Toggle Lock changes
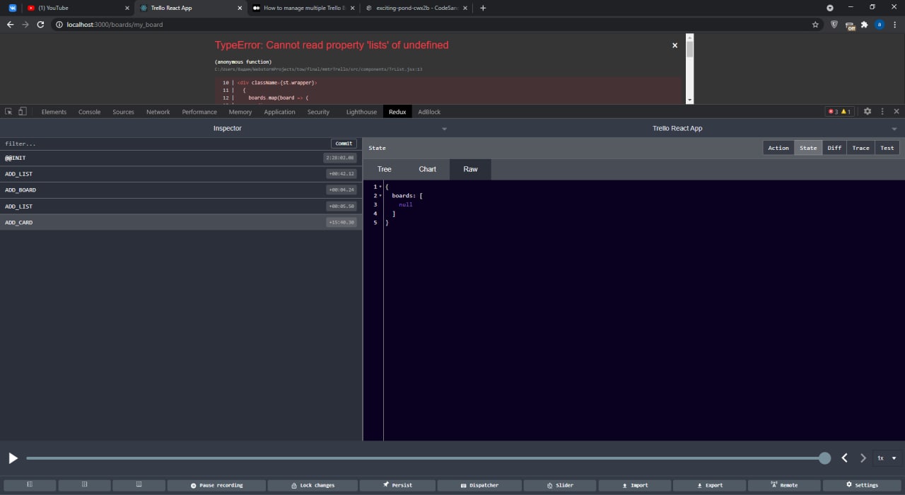This screenshot has height=495, width=905. (x=313, y=485)
